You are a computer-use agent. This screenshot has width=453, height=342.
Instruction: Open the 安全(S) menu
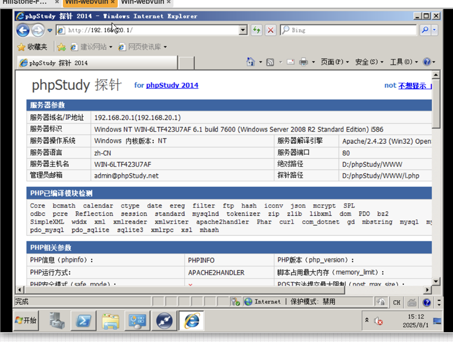coord(369,62)
